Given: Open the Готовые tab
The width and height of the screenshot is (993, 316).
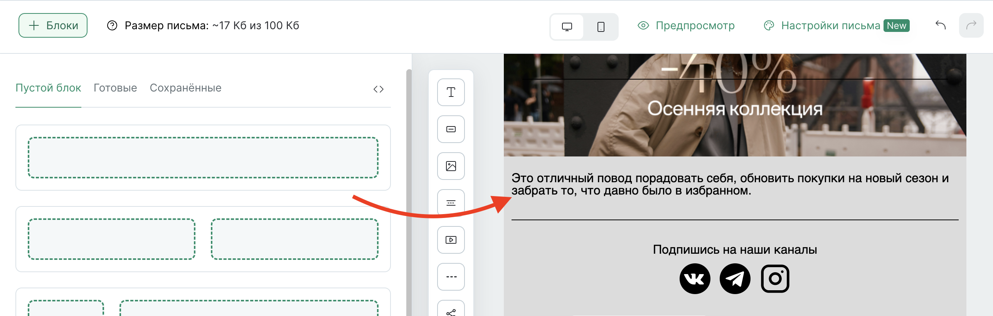Looking at the screenshot, I should 115,88.
